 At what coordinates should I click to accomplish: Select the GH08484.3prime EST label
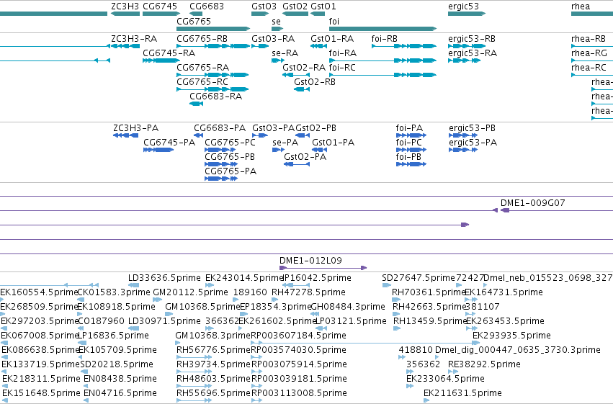[348, 307]
